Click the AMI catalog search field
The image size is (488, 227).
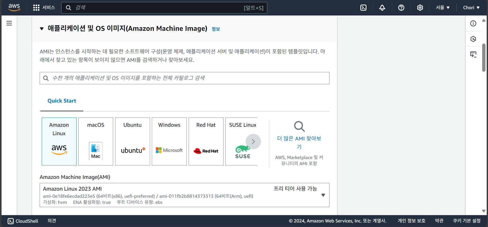185,78
